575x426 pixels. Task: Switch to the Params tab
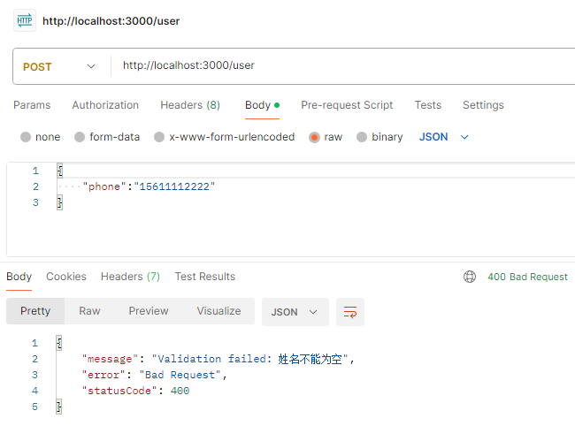click(x=32, y=105)
